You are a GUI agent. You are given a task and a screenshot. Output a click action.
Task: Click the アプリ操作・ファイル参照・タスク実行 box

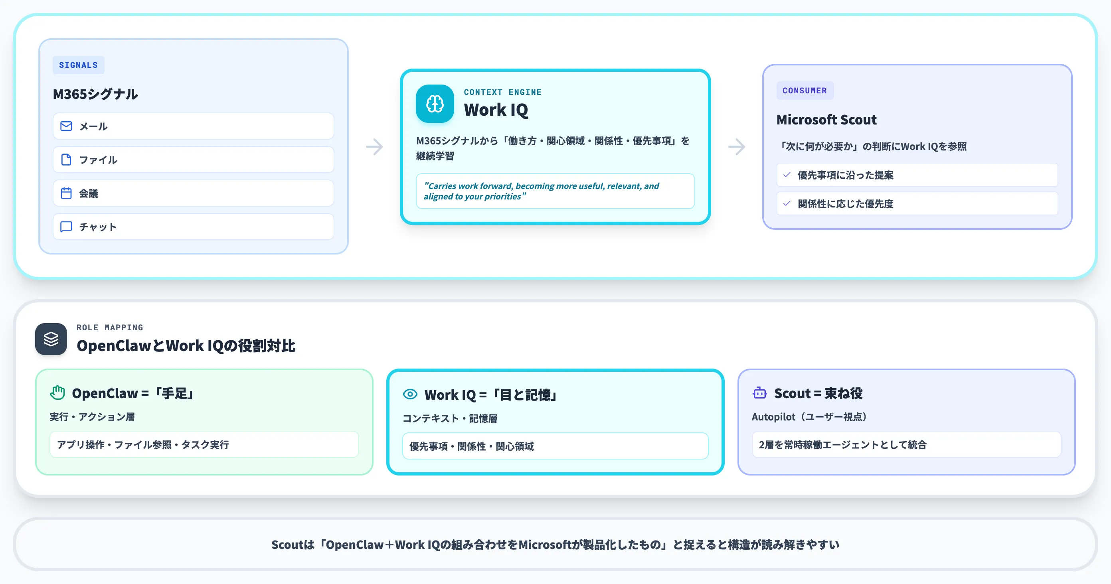204,444
